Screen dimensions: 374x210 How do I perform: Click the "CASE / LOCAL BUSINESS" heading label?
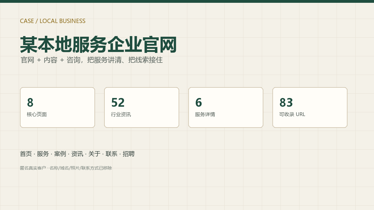click(53, 21)
